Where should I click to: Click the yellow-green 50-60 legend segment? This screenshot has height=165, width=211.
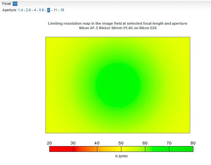point(133,149)
